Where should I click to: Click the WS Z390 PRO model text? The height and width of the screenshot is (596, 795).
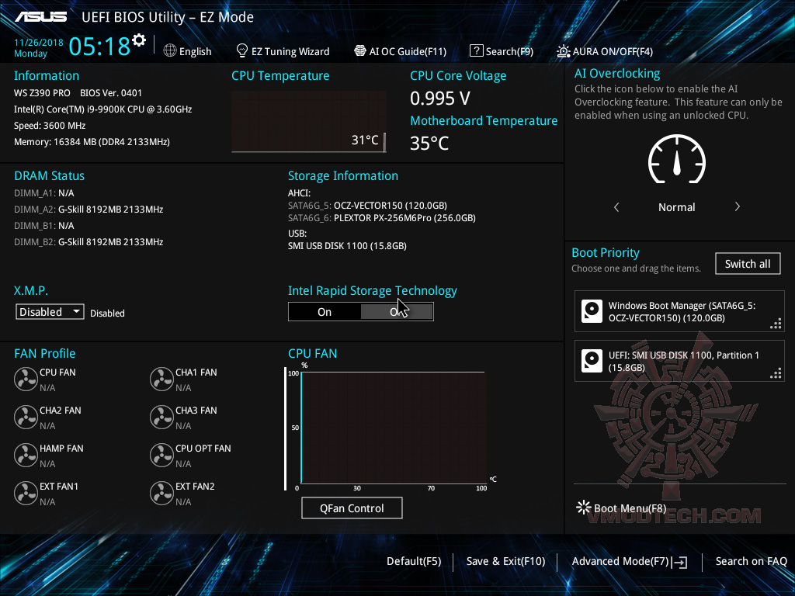[42, 93]
